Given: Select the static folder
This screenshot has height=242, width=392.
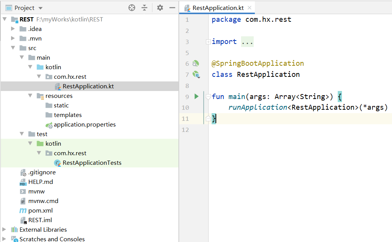Looking at the screenshot, I should tap(61, 106).
